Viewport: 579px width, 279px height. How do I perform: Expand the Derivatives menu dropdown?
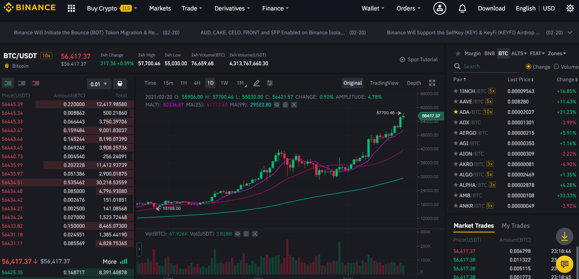[x=232, y=8]
